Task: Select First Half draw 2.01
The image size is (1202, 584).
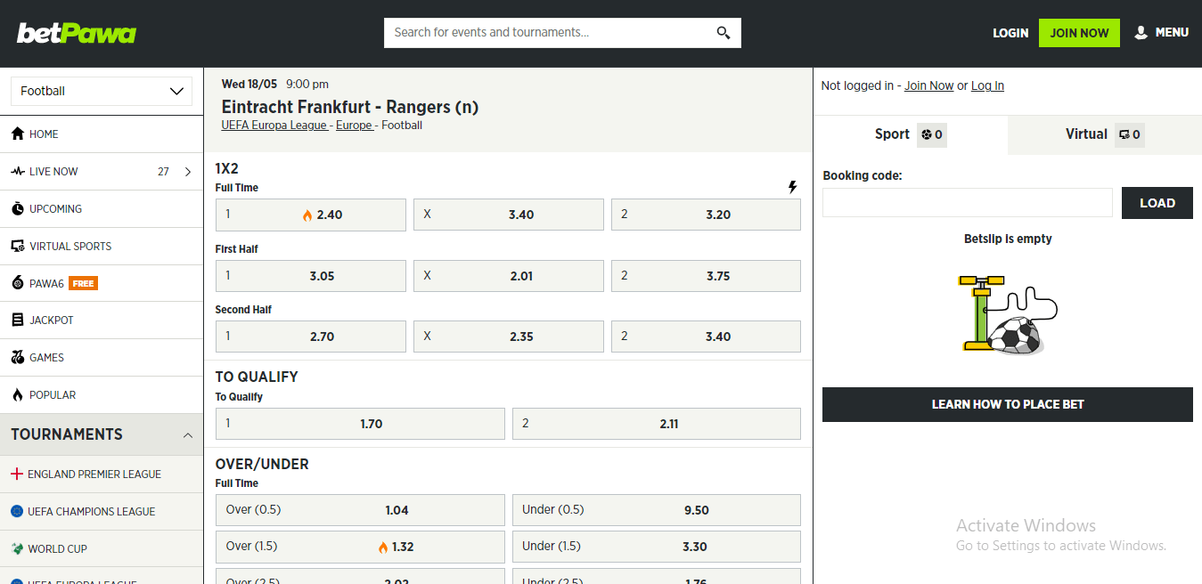Action: [508, 276]
